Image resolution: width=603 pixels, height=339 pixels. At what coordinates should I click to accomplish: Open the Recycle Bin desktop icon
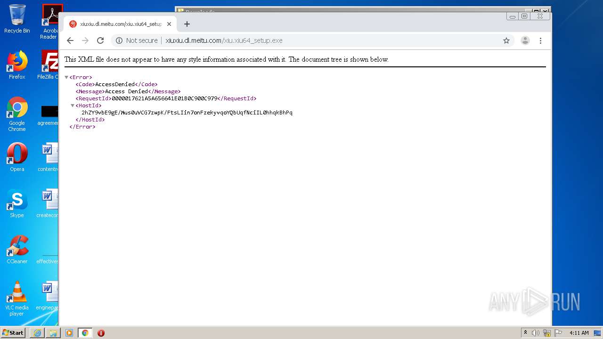[17, 19]
